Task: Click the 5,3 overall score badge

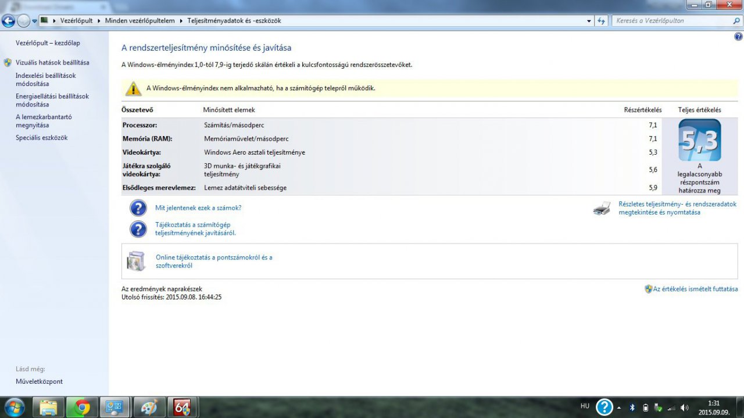Action: tap(699, 140)
